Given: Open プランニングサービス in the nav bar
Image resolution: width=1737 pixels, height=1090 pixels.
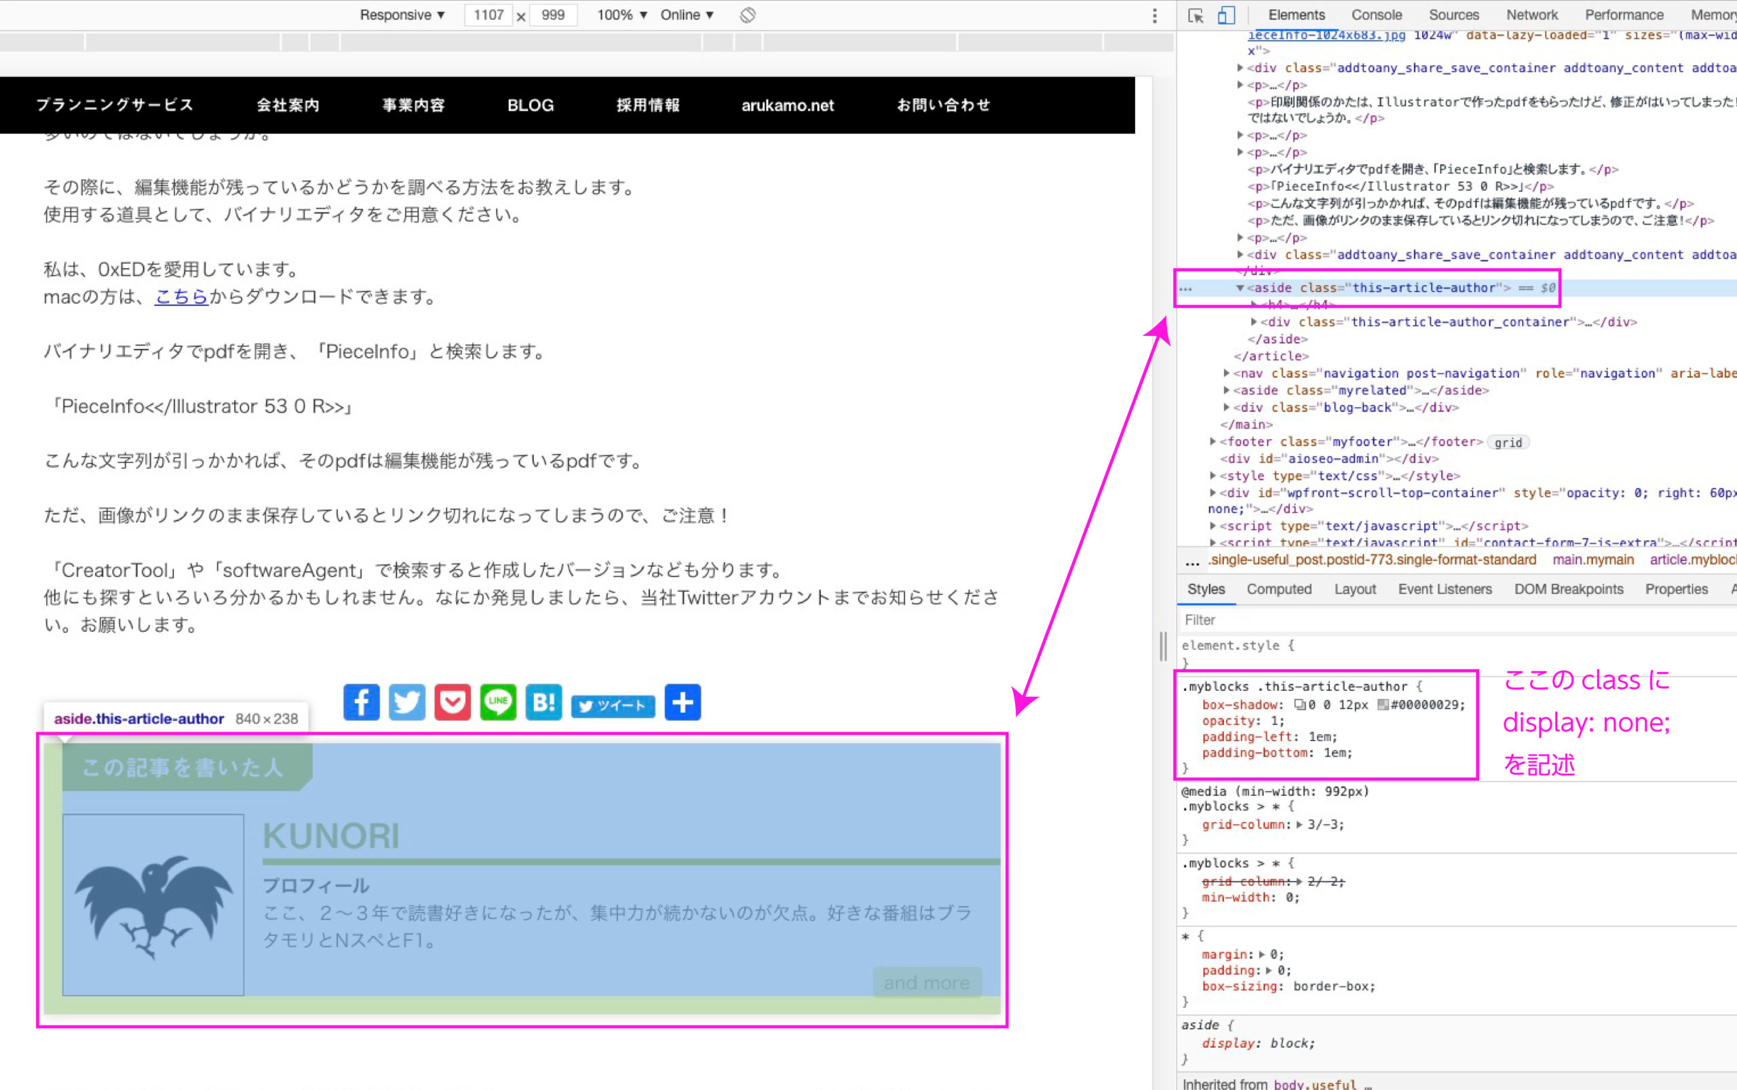Looking at the screenshot, I should [x=115, y=105].
